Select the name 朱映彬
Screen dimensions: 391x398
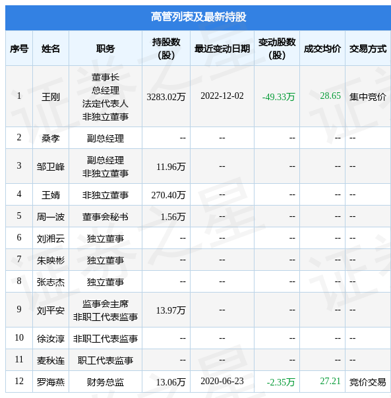coord(51,260)
